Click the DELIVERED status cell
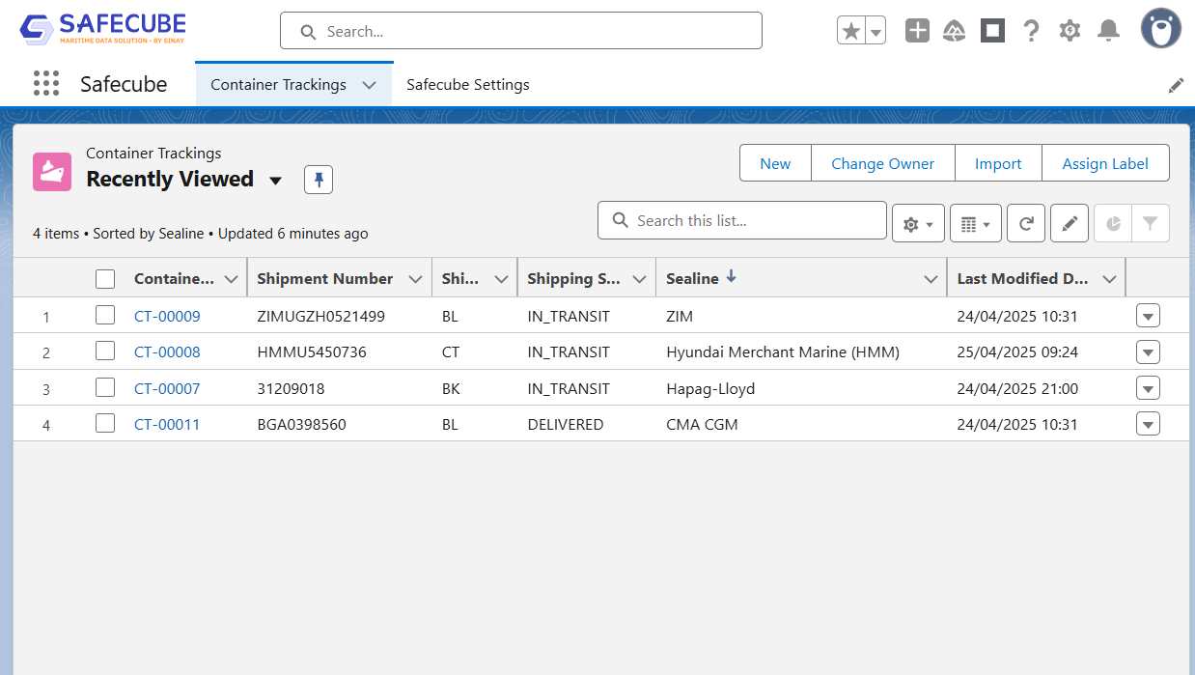Viewport: 1195px width, 675px height. pos(566,424)
